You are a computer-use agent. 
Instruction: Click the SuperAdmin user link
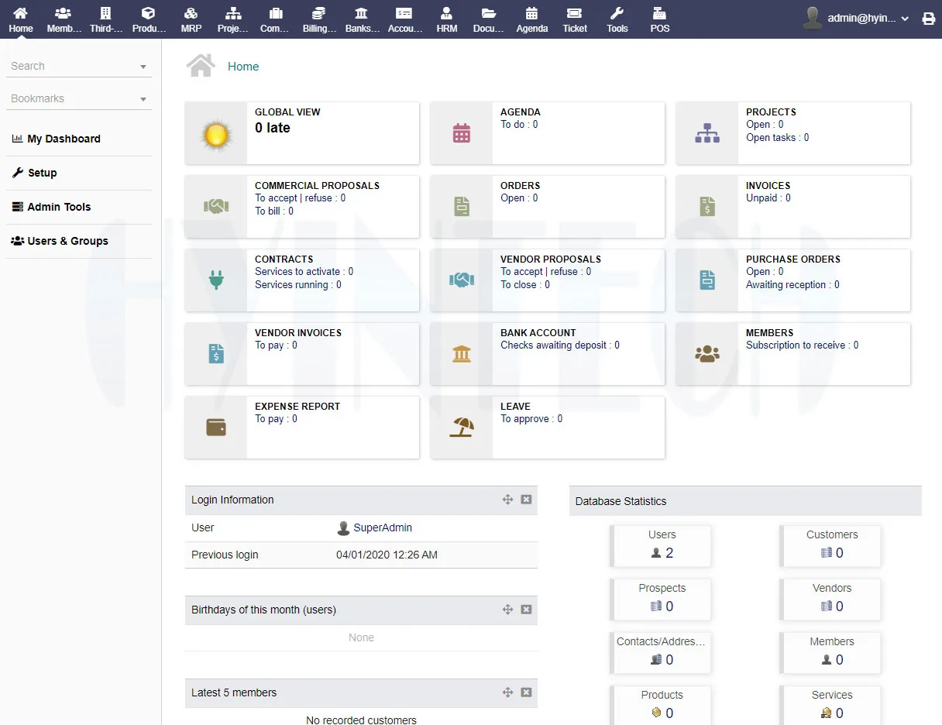(x=383, y=527)
